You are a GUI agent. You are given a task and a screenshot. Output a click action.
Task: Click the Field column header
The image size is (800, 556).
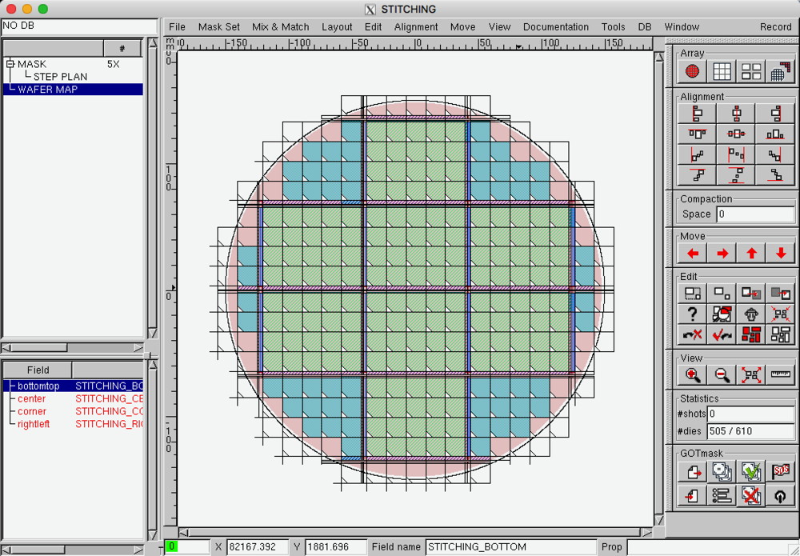coord(38,370)
